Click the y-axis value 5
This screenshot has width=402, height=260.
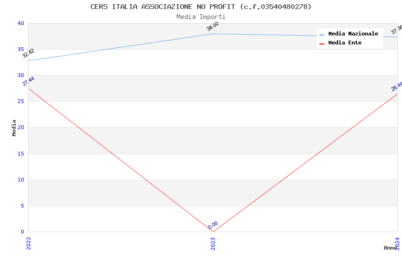click(23, 206)
